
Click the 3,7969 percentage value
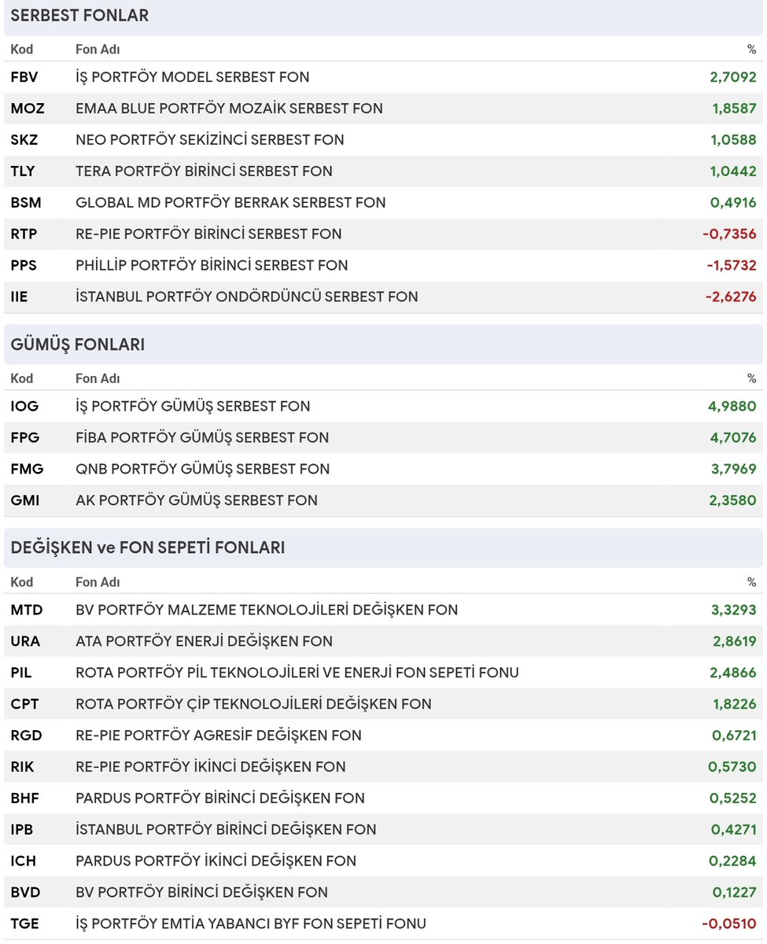pos(732,470)
